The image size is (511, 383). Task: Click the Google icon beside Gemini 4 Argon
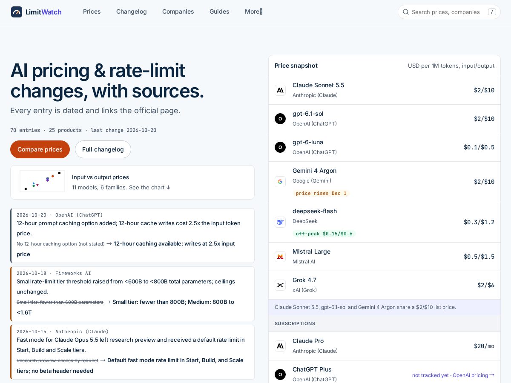click(280, 182)
